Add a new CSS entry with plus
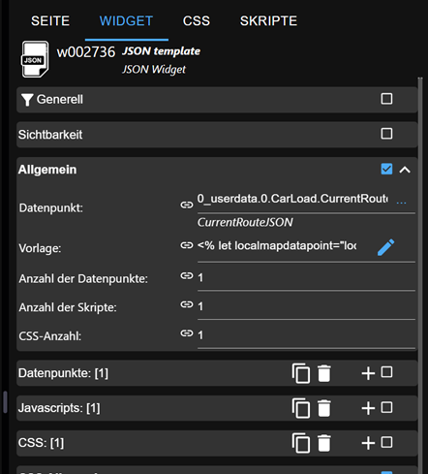Image resolution: width=428 pixels, height=474 pixels. tap(368, 443)
